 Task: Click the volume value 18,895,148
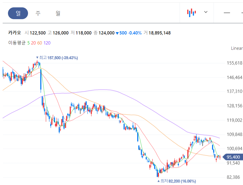[x=160, y=33]
